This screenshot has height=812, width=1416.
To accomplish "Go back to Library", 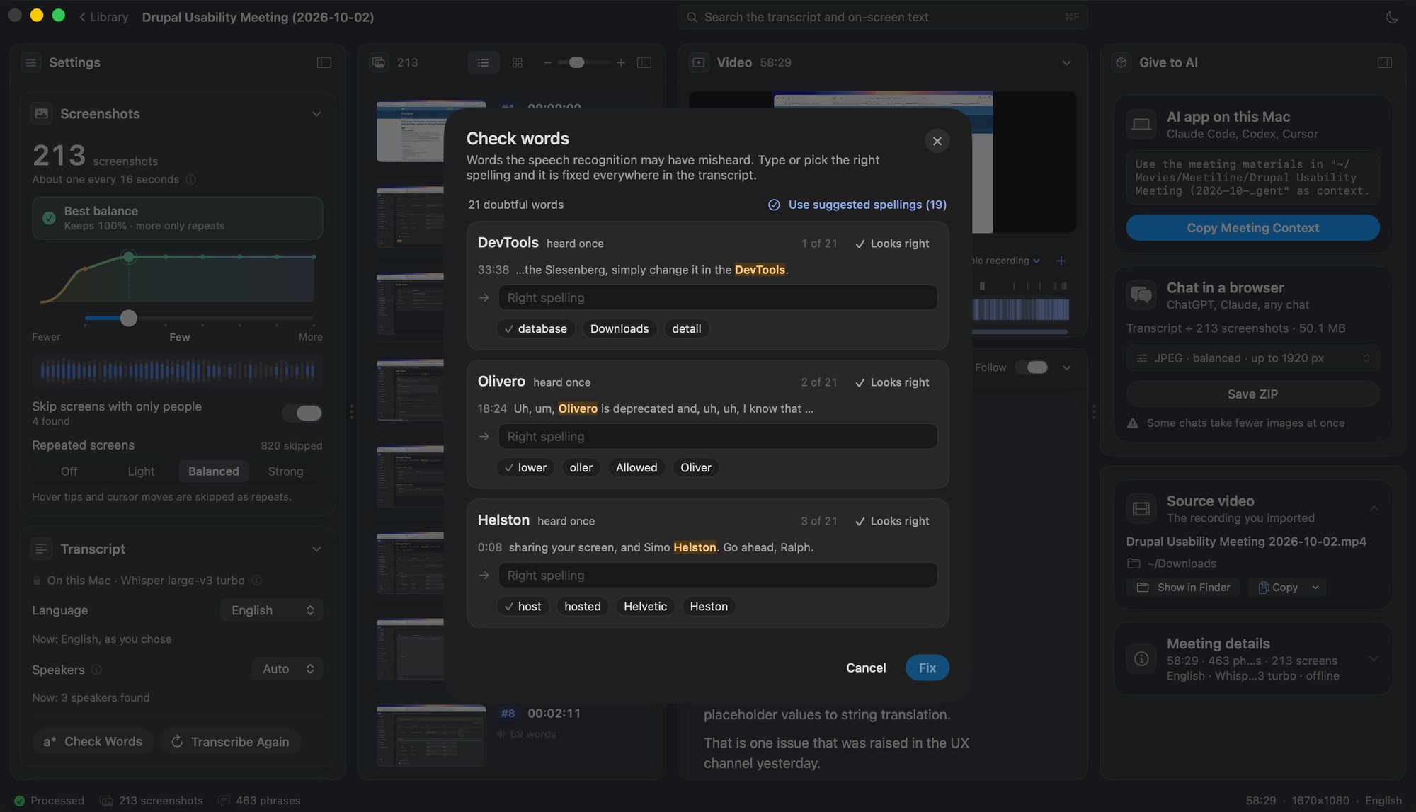I will click(x=103, y=17).
